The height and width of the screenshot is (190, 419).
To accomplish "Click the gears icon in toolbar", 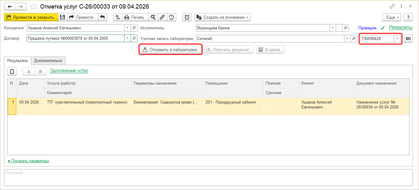I will click(x=153, y=17).
